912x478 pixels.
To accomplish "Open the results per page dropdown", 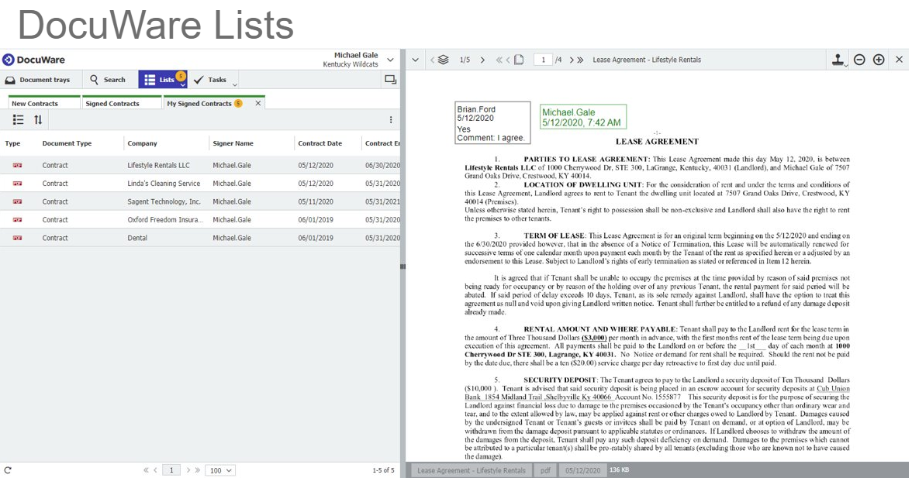I will point(219,470).
